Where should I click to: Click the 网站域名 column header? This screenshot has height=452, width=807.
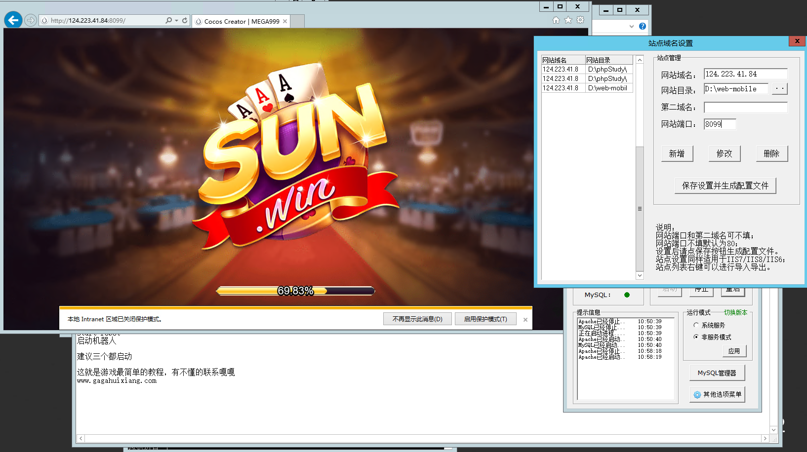(x=563, y=60)
